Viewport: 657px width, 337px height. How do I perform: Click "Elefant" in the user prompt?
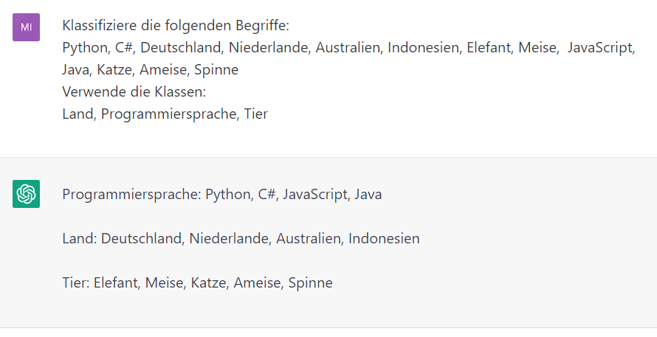(487, 48)
